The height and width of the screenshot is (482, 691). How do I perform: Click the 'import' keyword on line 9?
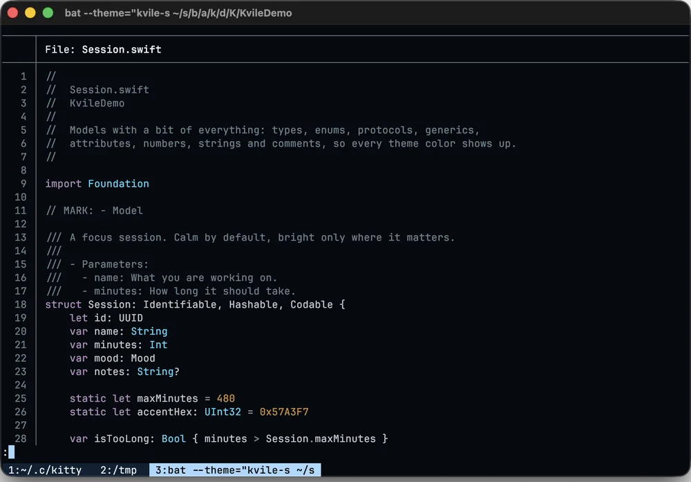[x=64, y=184]
